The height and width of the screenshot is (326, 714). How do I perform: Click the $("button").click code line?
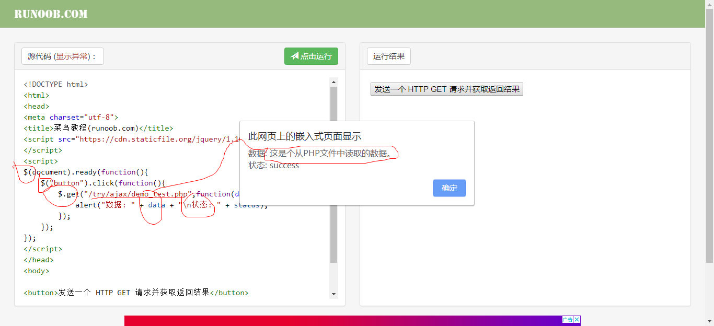(x=103, y=183)
